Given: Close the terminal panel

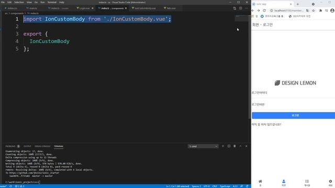Looking at the screenshot, I should [x=246, y=146].
